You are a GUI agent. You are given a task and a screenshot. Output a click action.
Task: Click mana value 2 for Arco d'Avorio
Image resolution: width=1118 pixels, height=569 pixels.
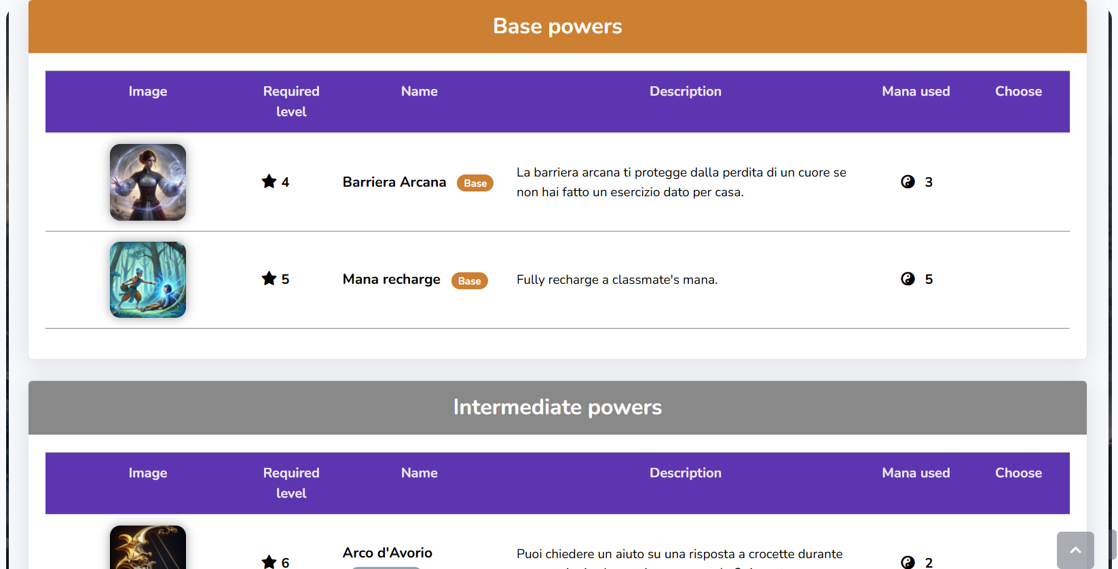coord(929,562)
